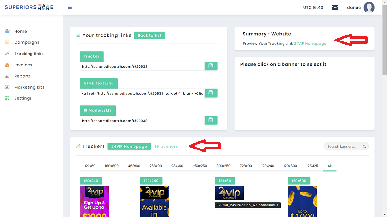Click the Invoices icon in the sidebar
The height and width of the screenshot is (217, 387).
(7, 65)
